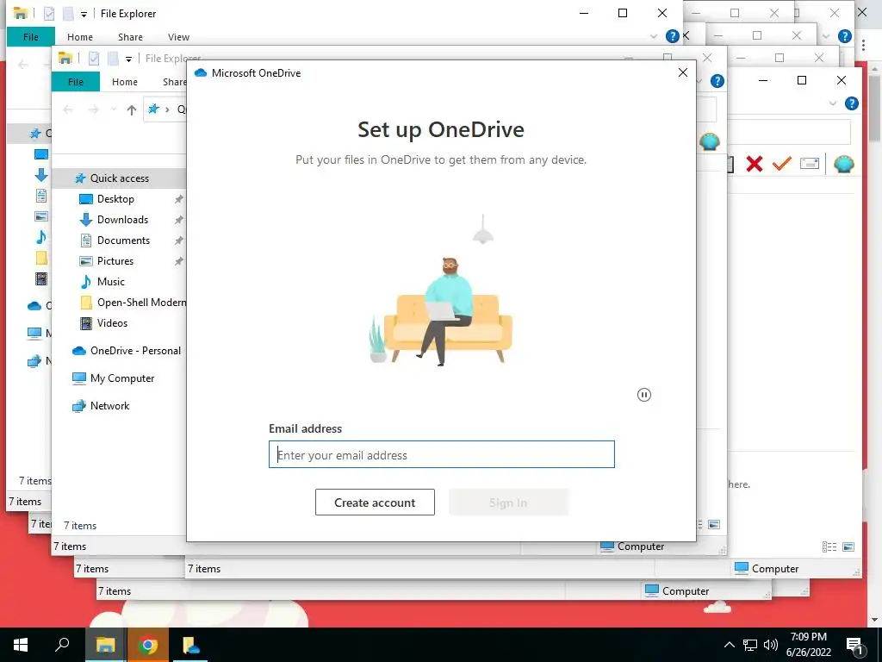
Task: Open the Open-Shell Modern folder entry
Action: pyautogui.click(x=141, y=303)
